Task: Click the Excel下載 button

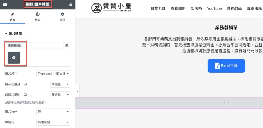Action: [226, 66]
